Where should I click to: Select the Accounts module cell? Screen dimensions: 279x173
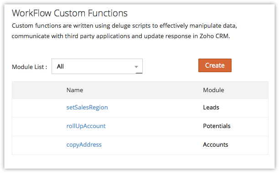[x=216, y=145]
